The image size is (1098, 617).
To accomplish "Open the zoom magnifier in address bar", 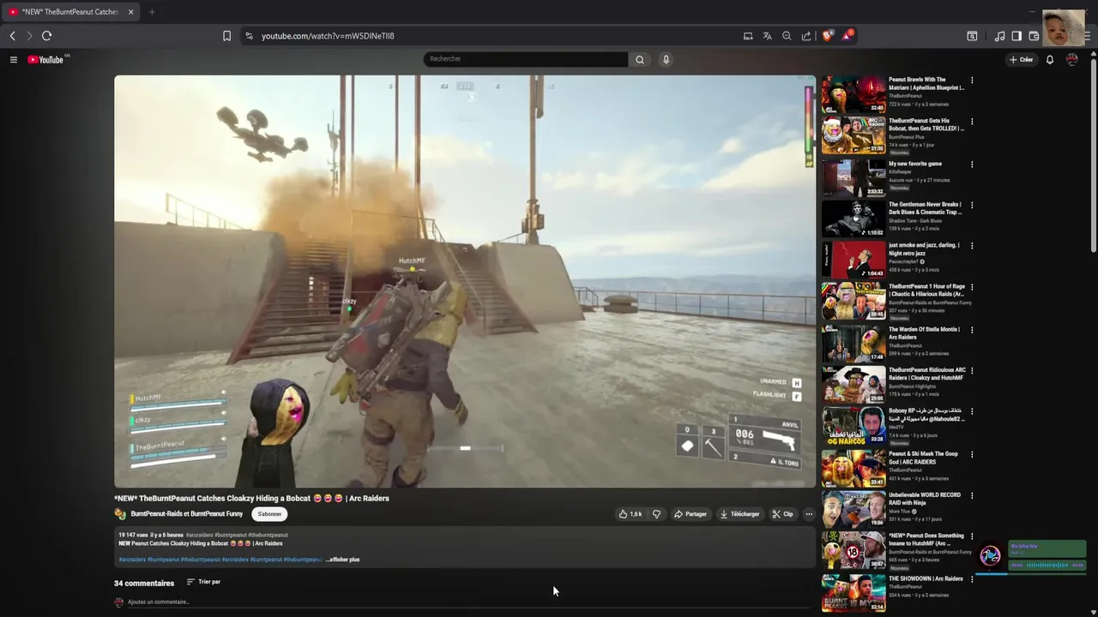I will pyautogui.click(x=787, y=36).
